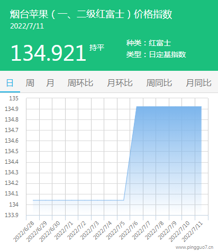Viewport: 218px width, 252px height.
Task: Click the 2022/7/1 x-axis date label
Action: tap(63, 230)
